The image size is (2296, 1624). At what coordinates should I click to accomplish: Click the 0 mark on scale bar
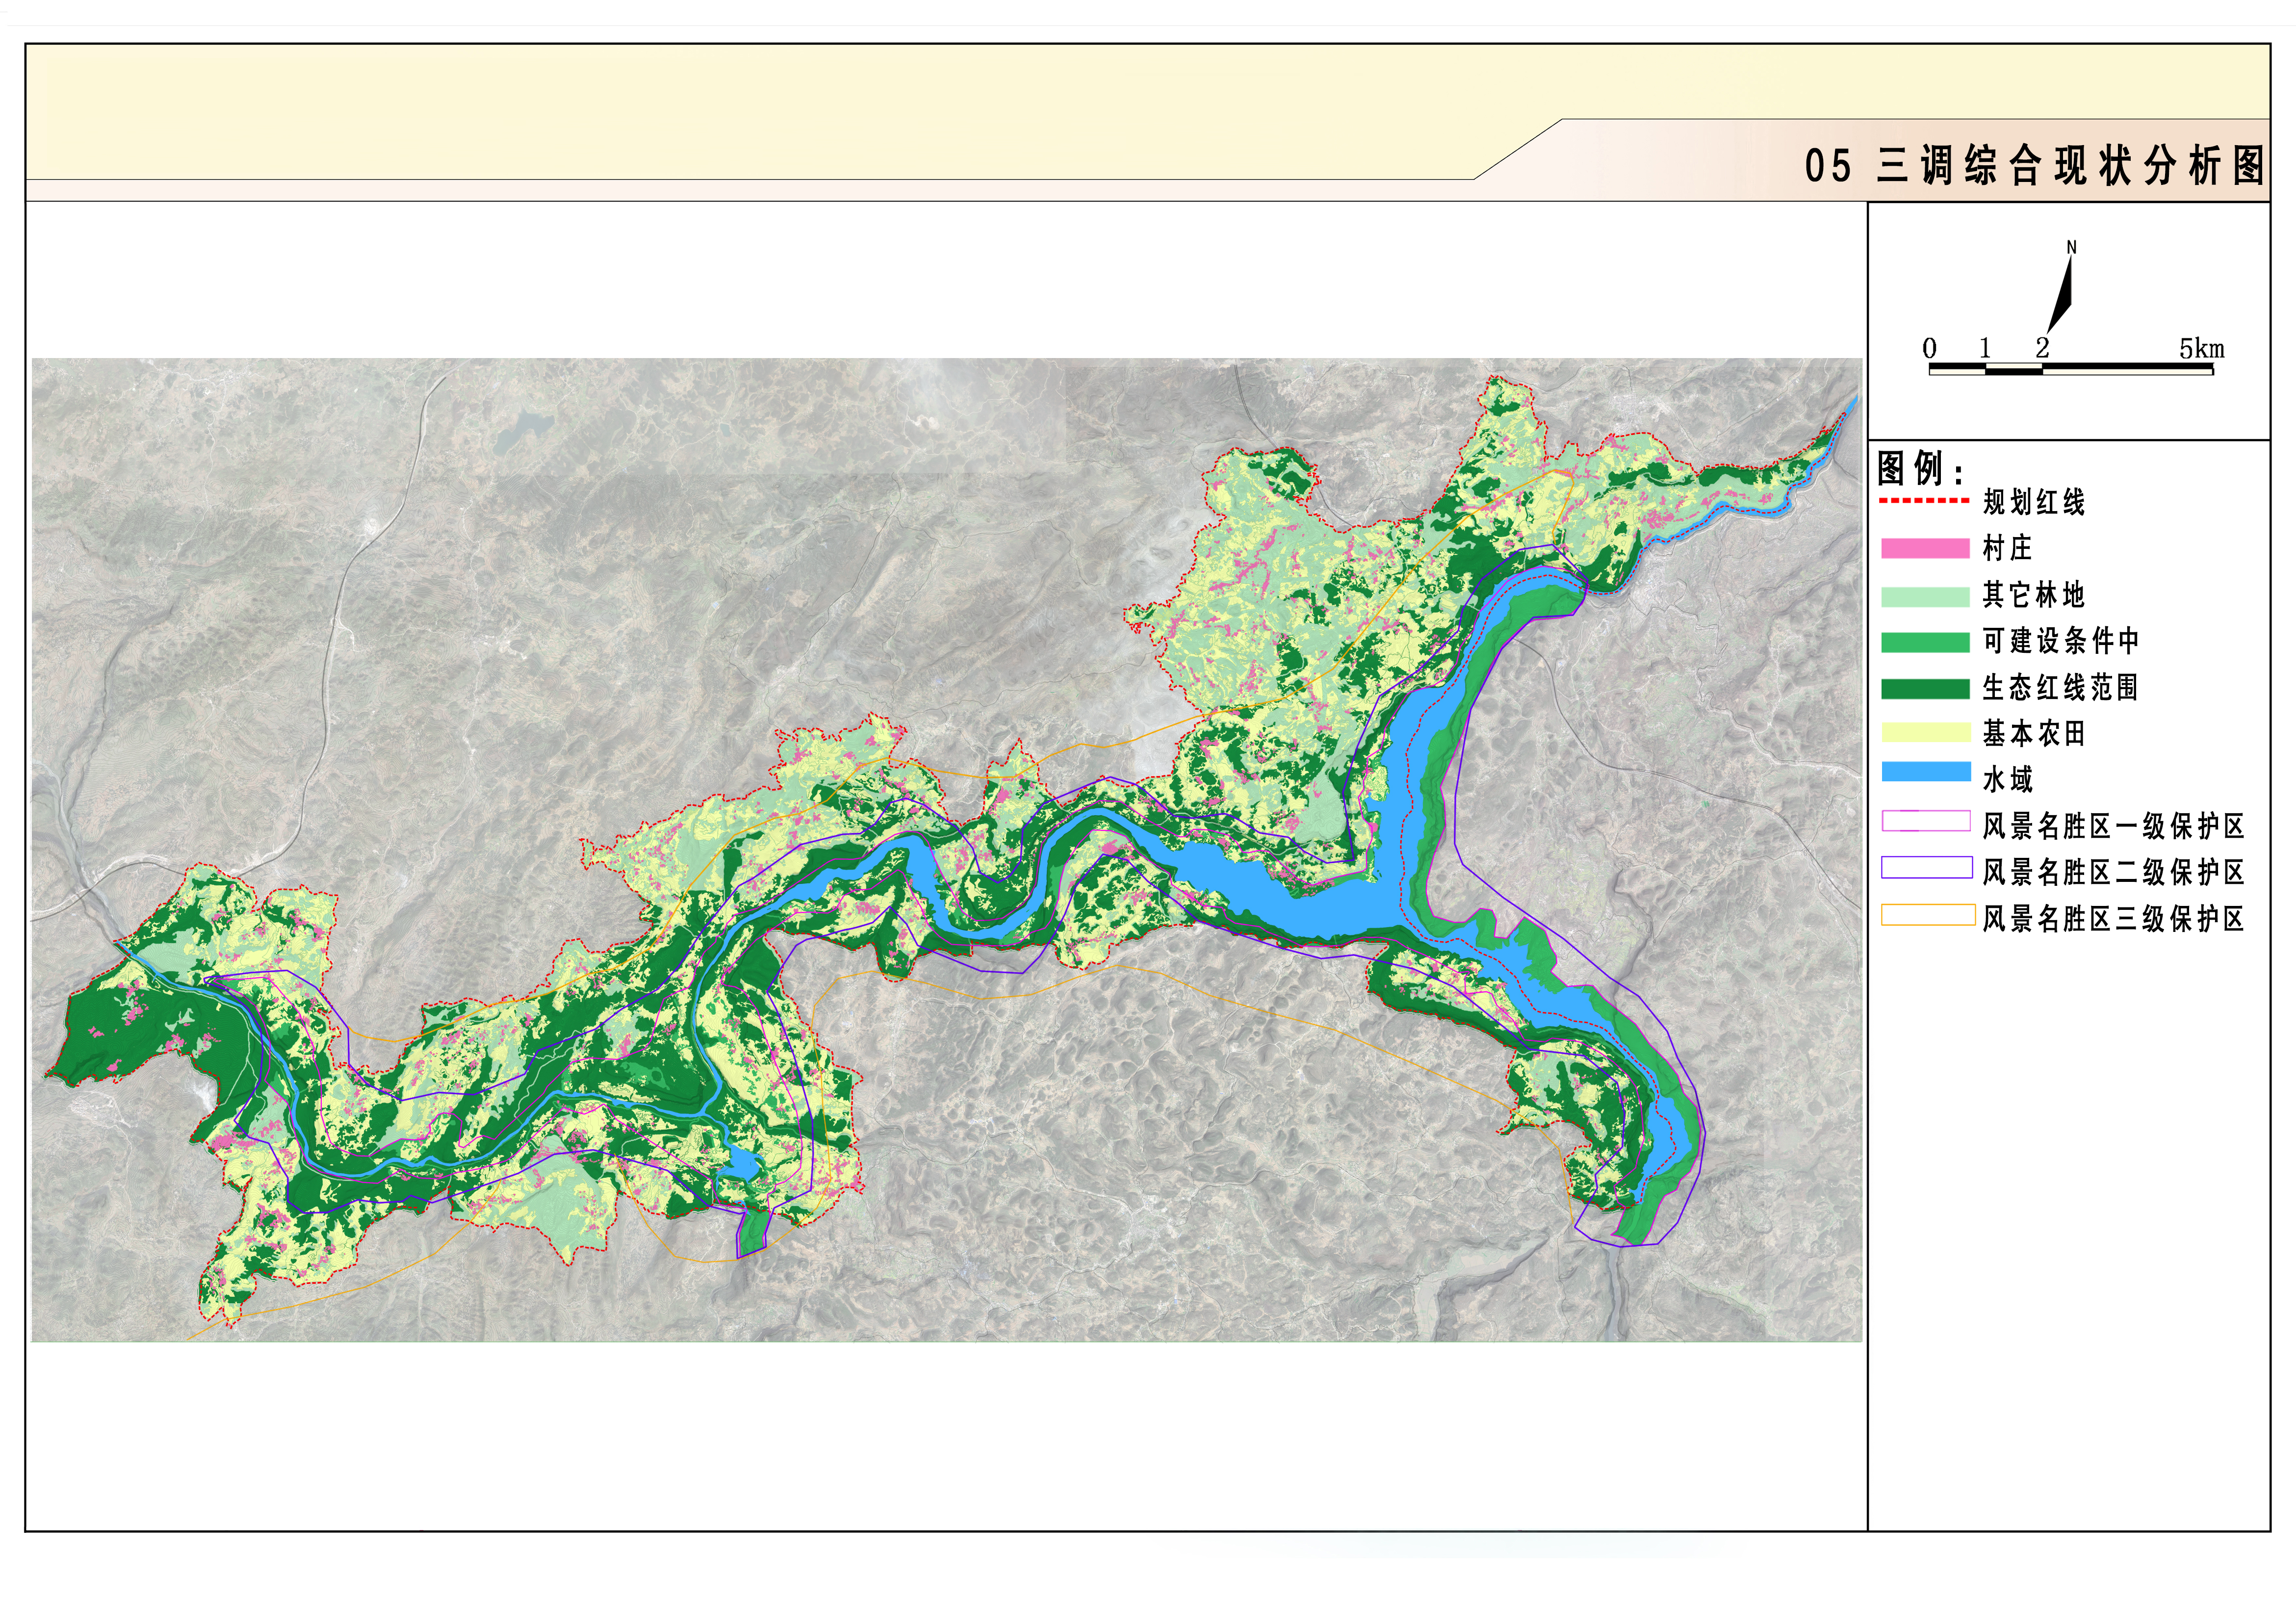1929,349
